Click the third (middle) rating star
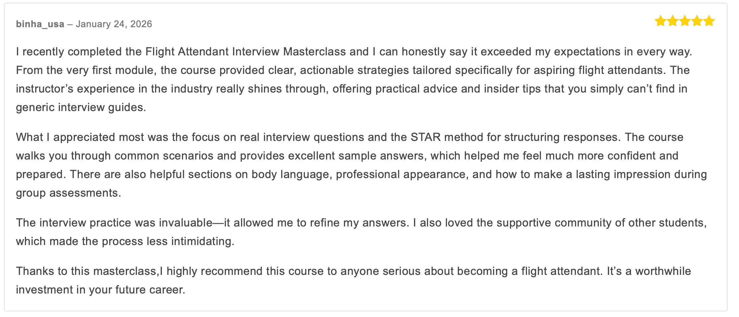 click(685, 21)
